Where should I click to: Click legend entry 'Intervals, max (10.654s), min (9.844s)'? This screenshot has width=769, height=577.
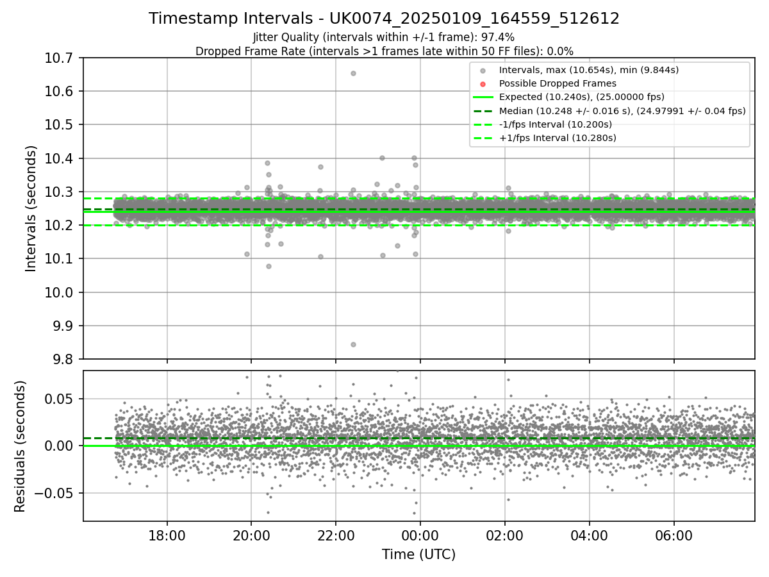click(589, 70)
